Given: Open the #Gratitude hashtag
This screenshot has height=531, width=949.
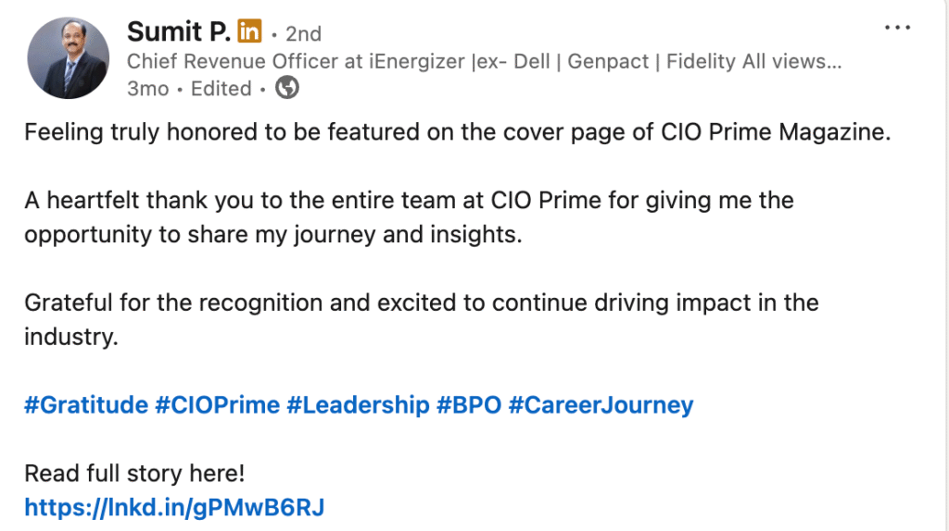Looking at the screenshot, I should click(86, 405).
